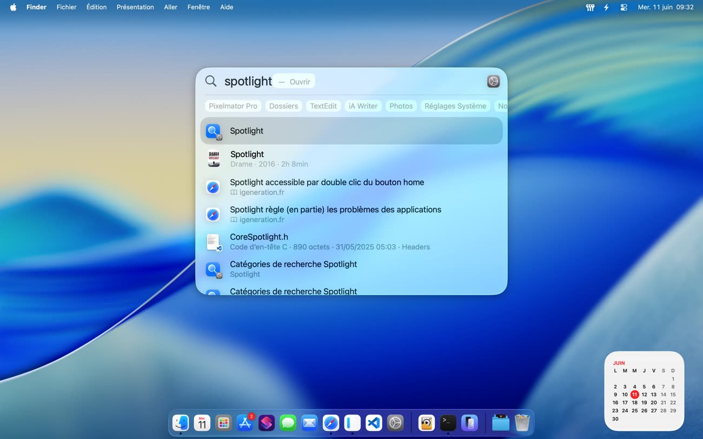The height and width of the screenshot is (439, 703).
Task: Click date 30 in the calendar widget
Action: click(x=615, y=419)
